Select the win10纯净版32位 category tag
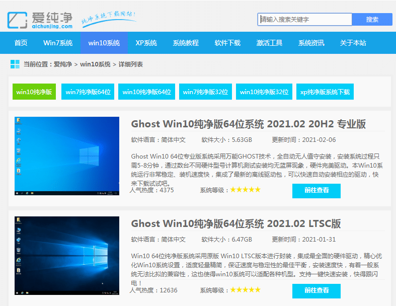This screenshot has width=396, height=306. click(x=264, y=92)
